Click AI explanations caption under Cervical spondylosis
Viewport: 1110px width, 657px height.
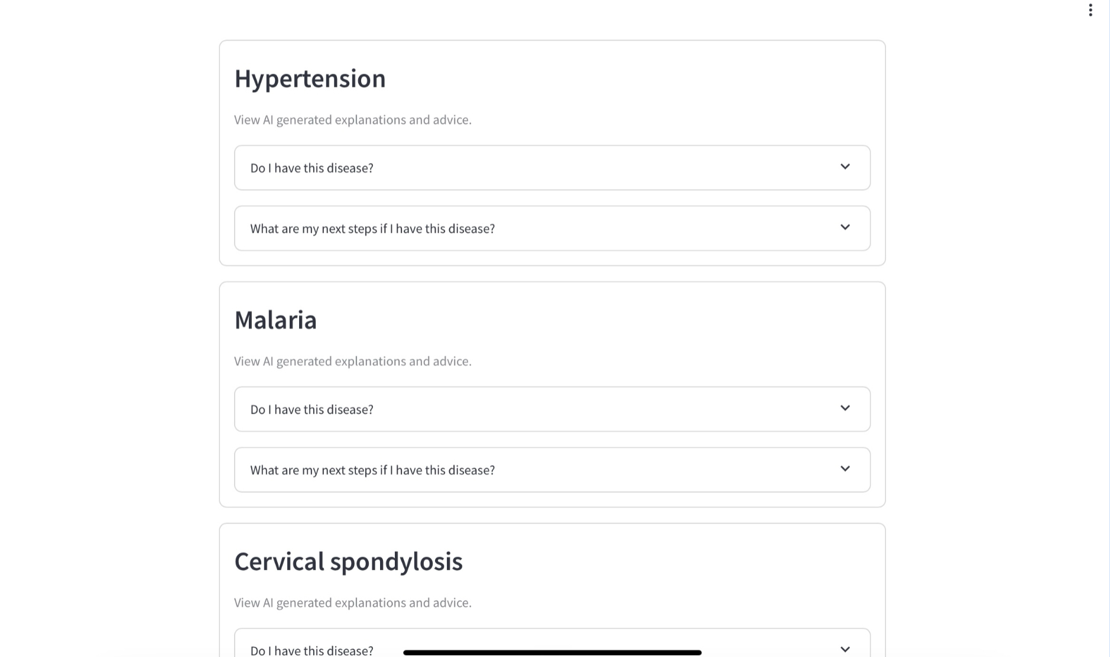(352, 603)
